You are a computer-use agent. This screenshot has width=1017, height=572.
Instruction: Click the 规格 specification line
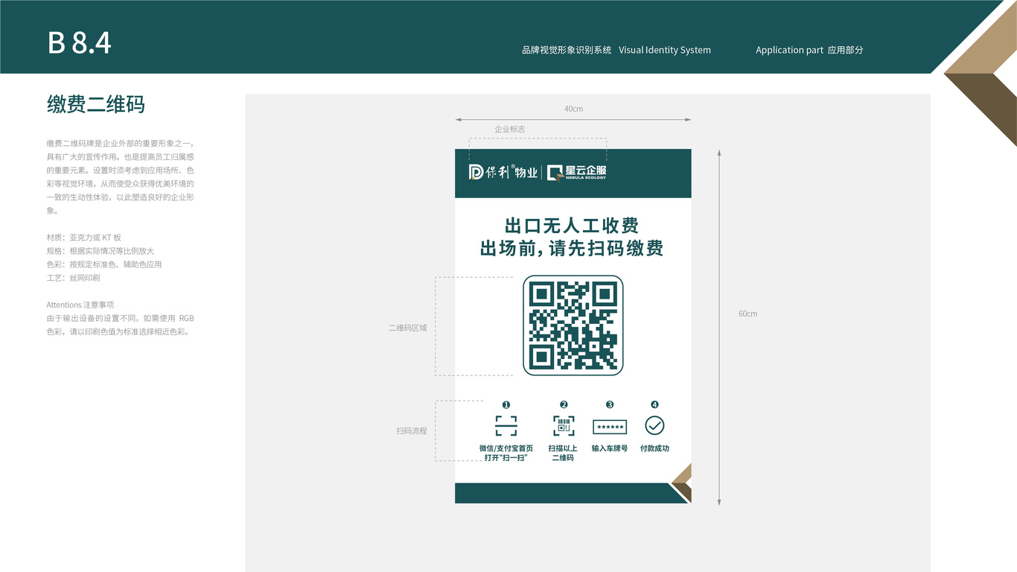[101, 251]
